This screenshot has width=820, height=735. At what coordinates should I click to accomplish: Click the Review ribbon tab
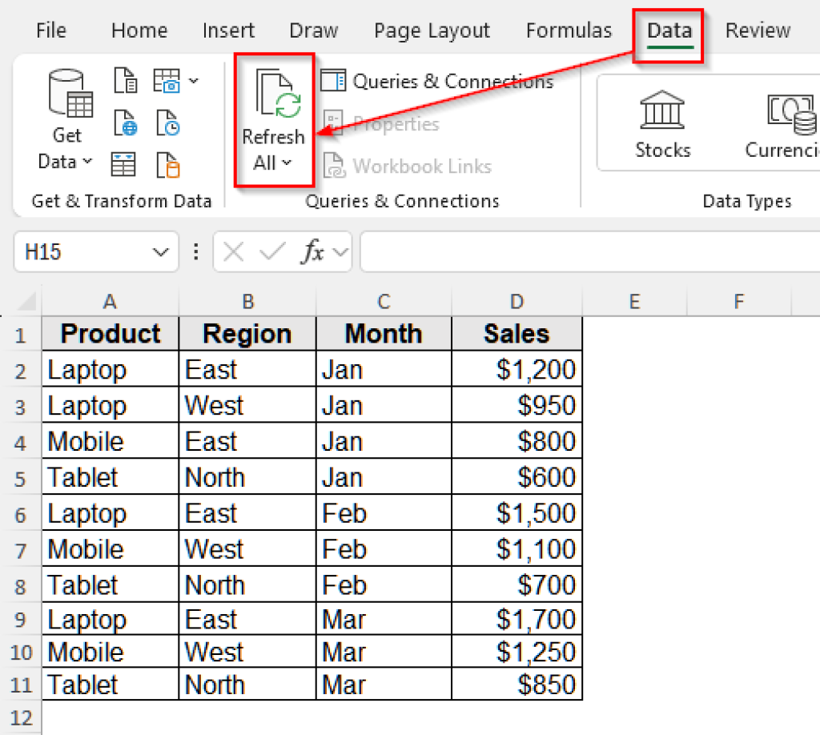[757, 30]
